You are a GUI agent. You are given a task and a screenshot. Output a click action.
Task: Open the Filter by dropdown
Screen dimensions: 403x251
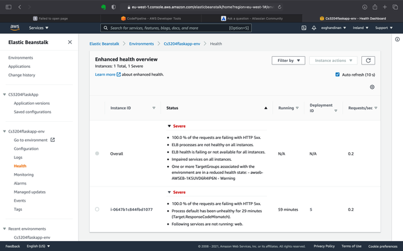pyautogui.click(x=288, y=61)
